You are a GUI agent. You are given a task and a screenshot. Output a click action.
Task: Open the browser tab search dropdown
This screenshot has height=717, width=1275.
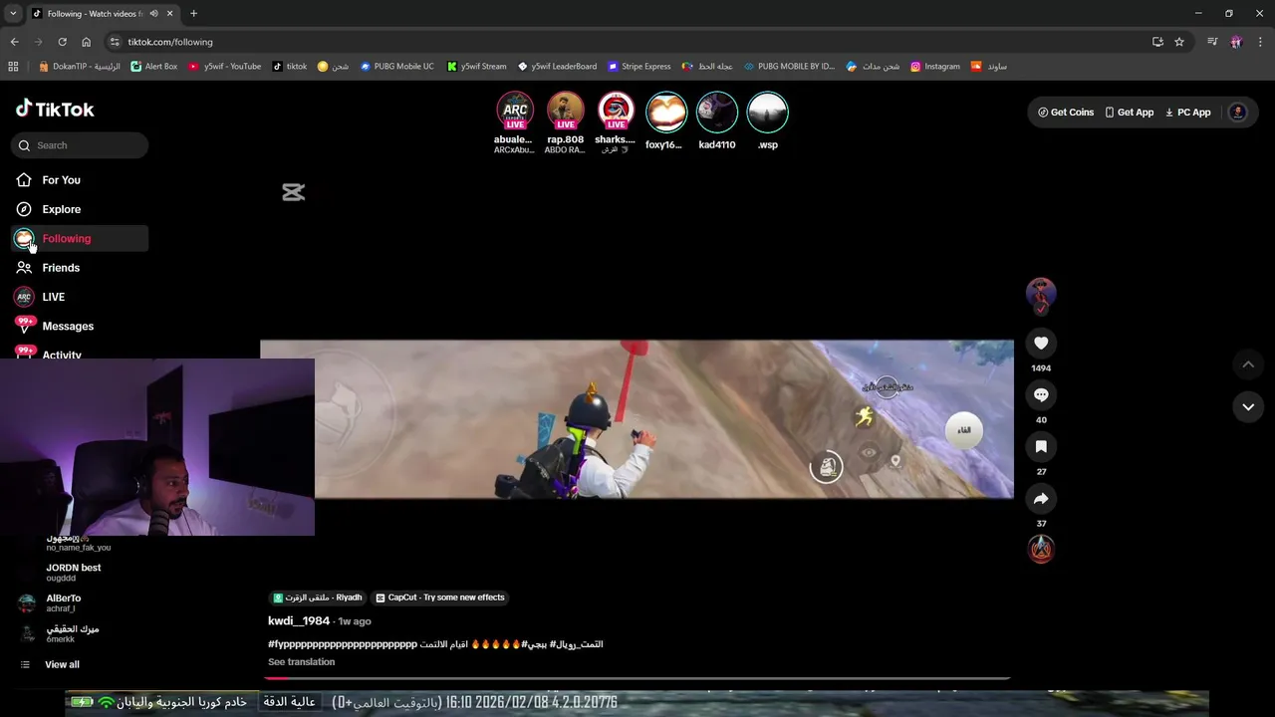[13, 13]
